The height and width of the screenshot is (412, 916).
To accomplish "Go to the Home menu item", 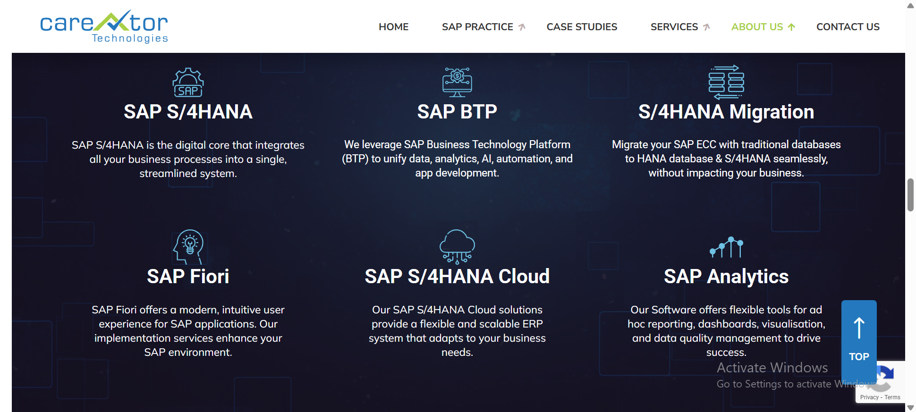I will click(393, 27).
